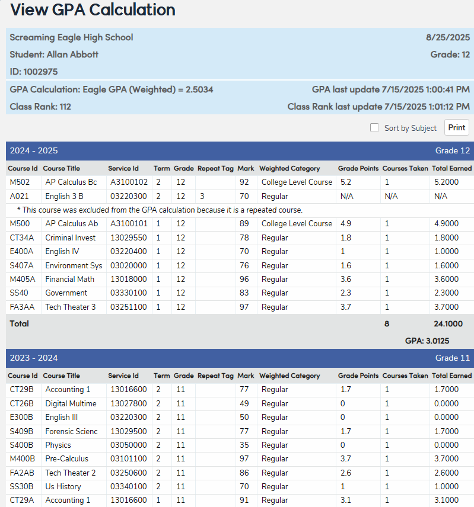Click course ID S407A
Image resolution: width=474 pixels, height=507 pixels.
[x=22, y=265]
